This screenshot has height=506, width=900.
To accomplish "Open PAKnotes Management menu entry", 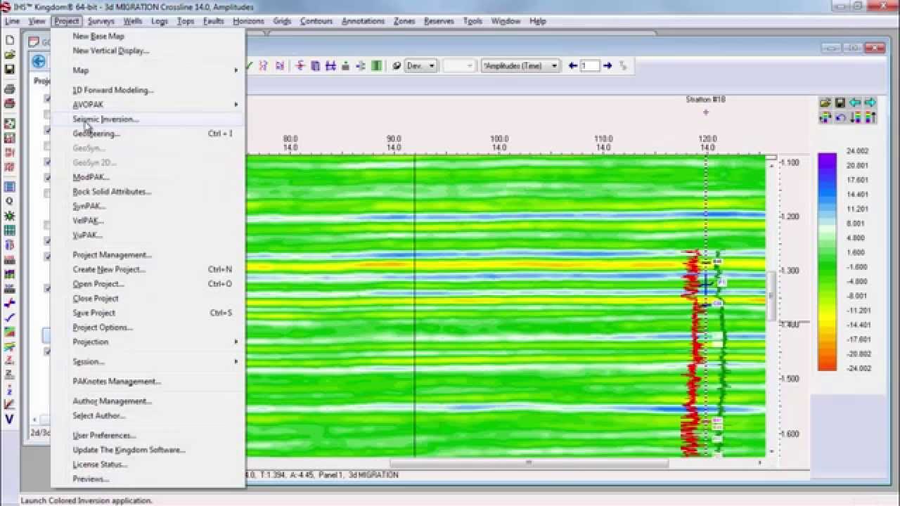I will coord(117,382).
